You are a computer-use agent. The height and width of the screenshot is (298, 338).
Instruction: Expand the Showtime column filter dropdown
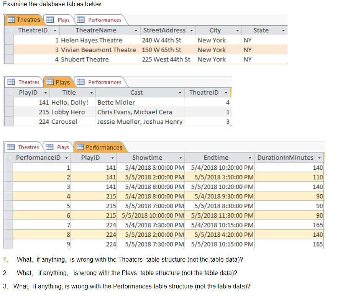click(x=180, y=158)
